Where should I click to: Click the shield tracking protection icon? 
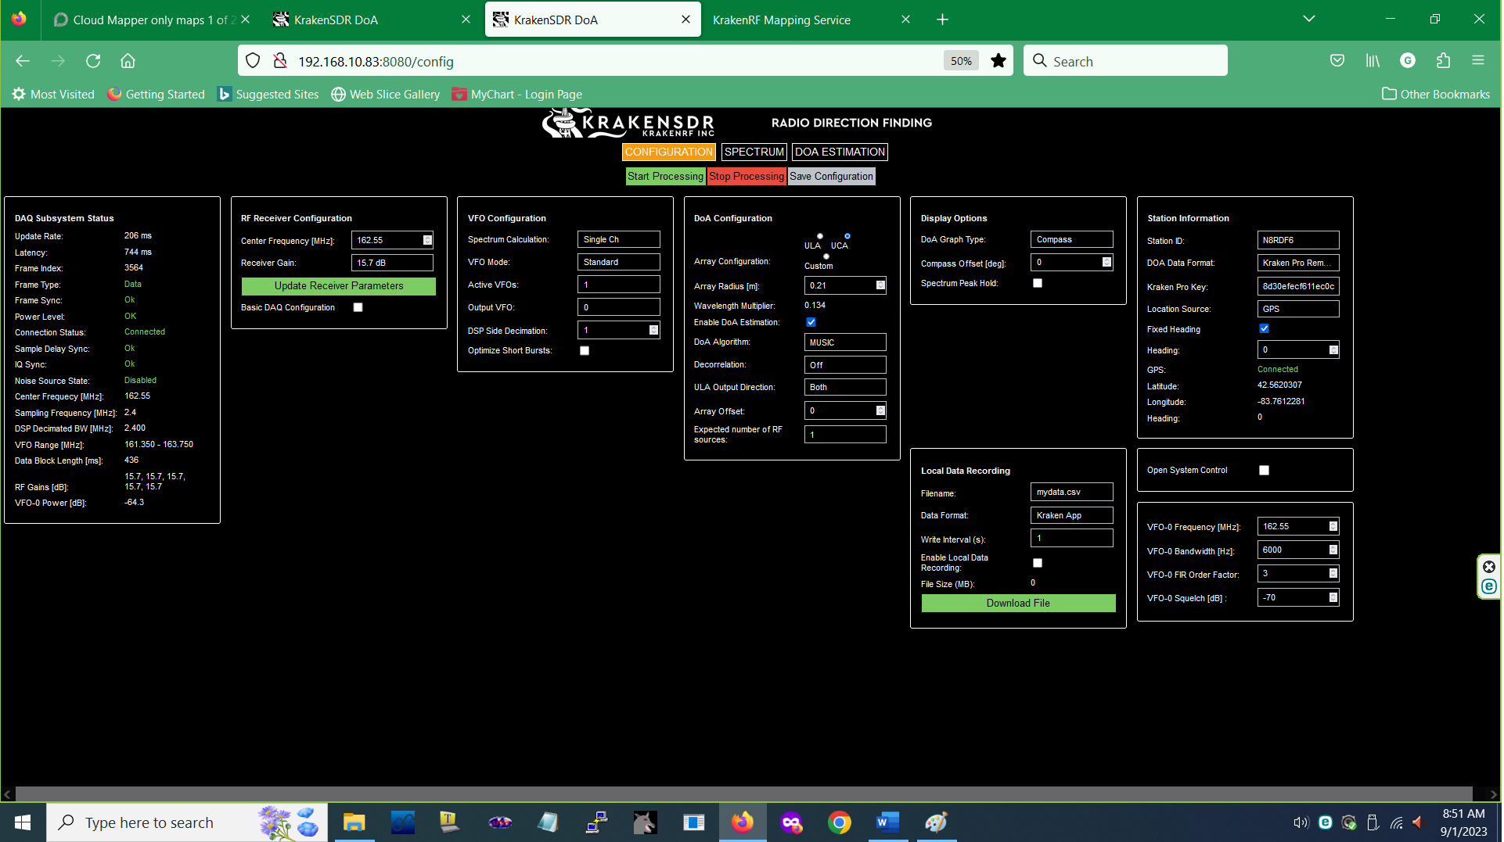click(x=253, y=61)
